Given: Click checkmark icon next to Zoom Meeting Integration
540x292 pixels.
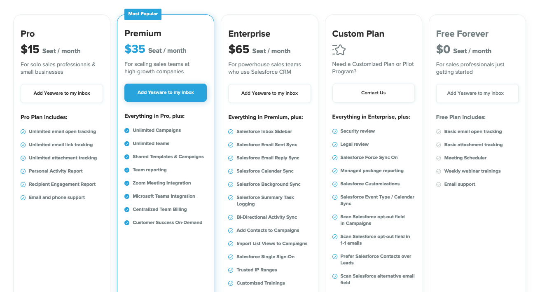Looking at the screenshot, I should 127,183.
